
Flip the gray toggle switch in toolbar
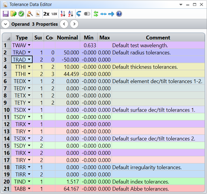tap(87, 14)
